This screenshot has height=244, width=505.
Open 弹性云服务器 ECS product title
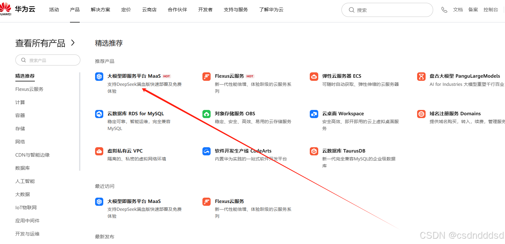tap(342, 76)
